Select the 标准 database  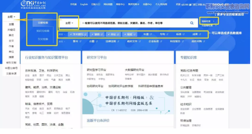179,34
